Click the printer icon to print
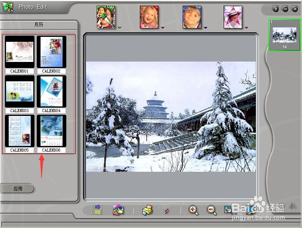Viewport: 302px width, 228px height. tap(147, 210)
